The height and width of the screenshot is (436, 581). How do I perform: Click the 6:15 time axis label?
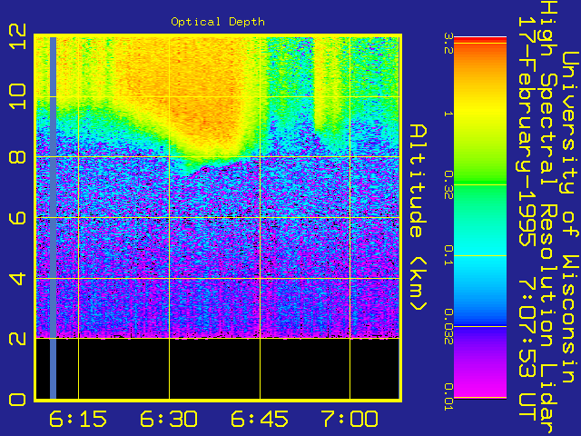pos(78,419)
